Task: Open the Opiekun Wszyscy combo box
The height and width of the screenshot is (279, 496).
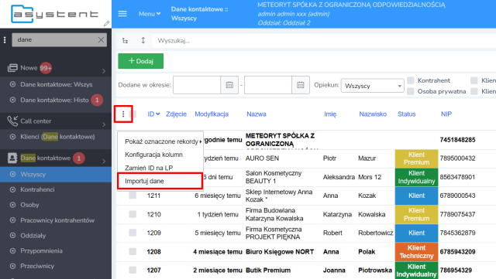Action: tap(372, 86)
